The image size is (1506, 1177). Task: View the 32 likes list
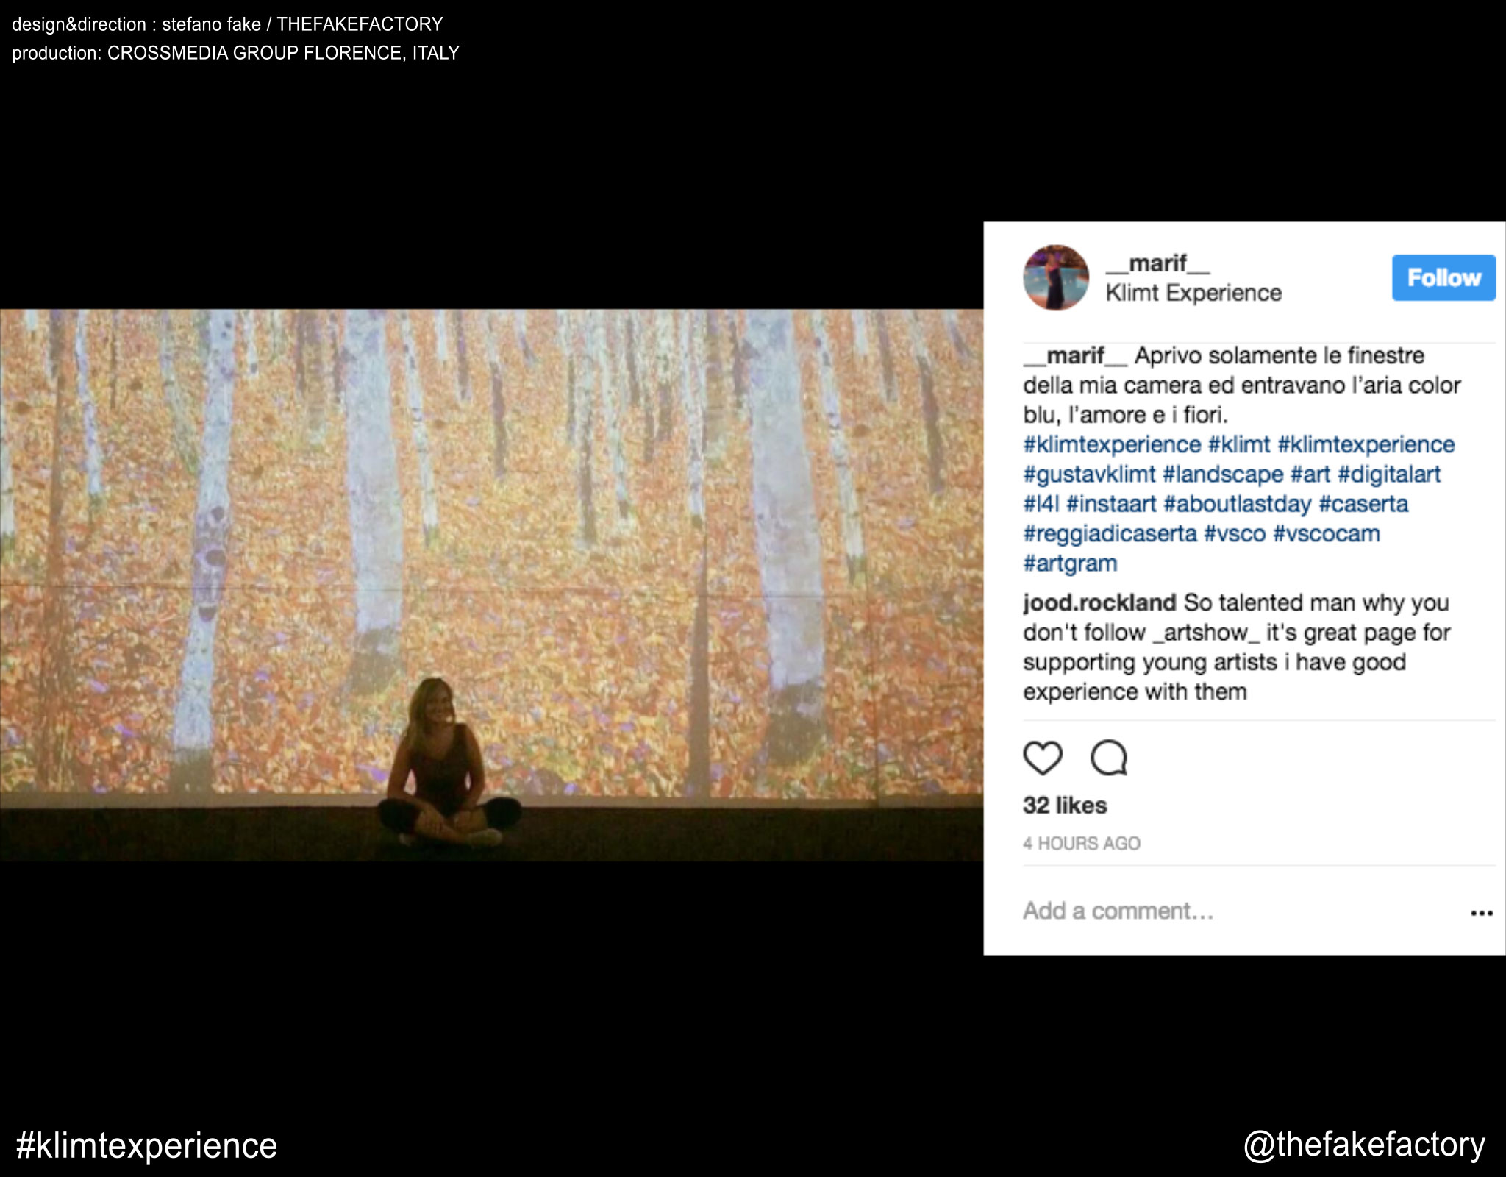1064,805
